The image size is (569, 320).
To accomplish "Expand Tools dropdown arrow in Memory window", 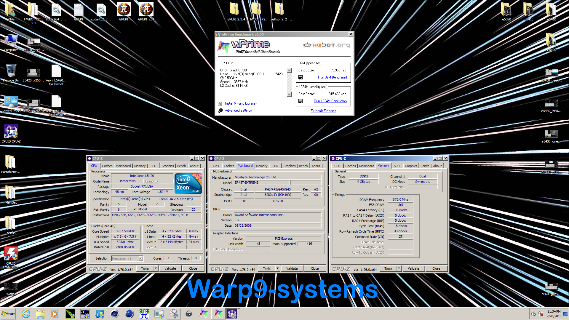I will (x=399, y=269).
